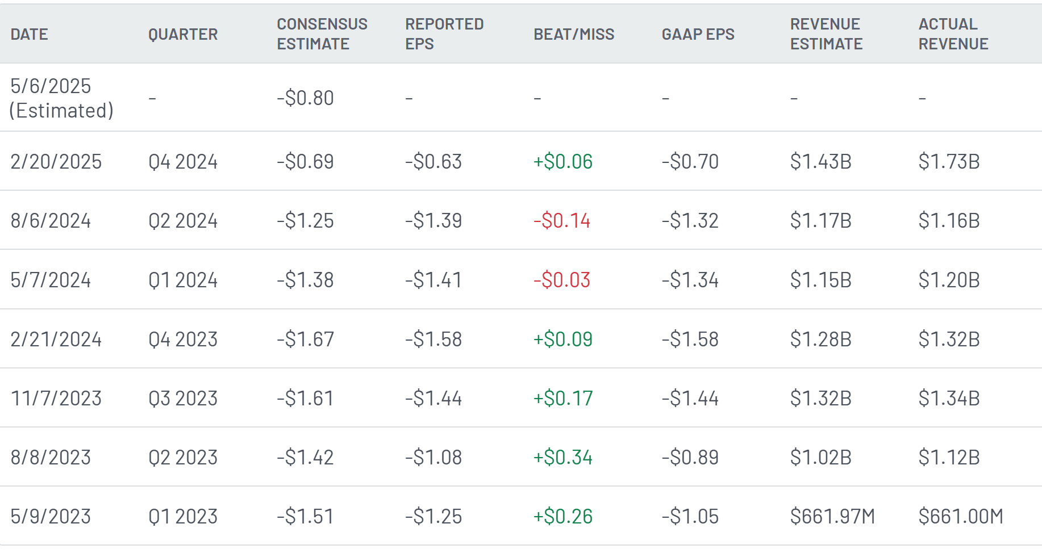The image size is (1042, 553).
Task: Click the $1.73B actual revenue cell
Action: [x=949, y=162]
